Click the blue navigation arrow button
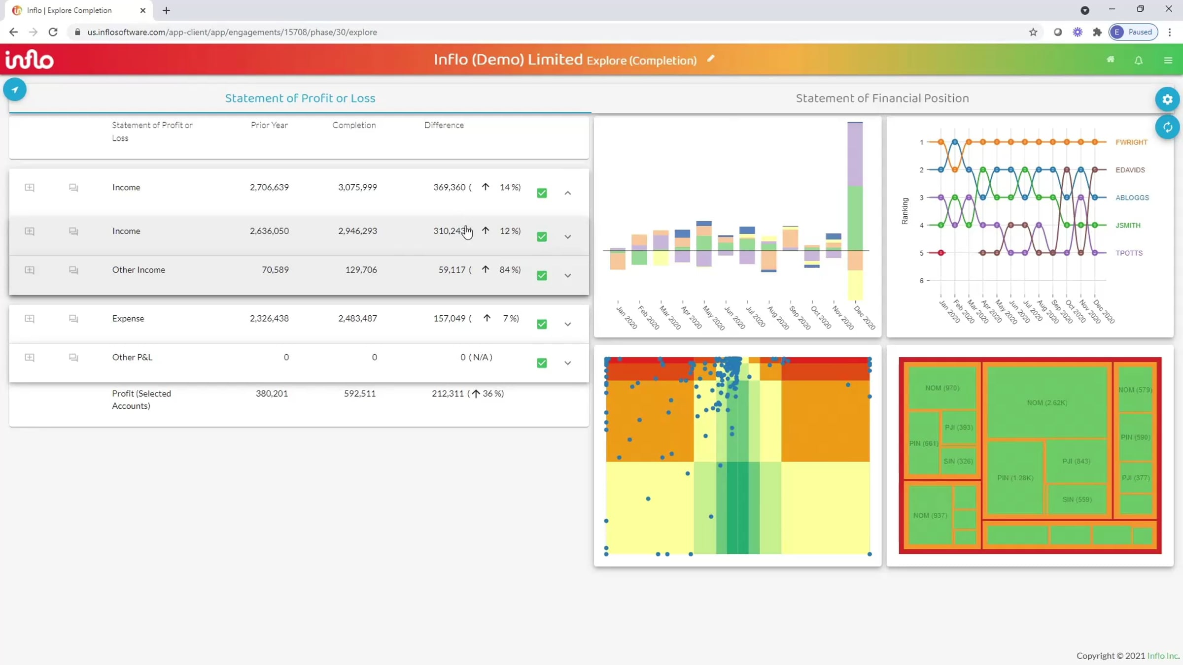The height and width of the screenshot is (665, 1183). [x=15, y=90]
